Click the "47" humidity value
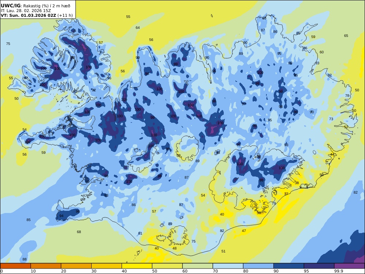Viewport: 365px width, 274px height. (244, 231)
